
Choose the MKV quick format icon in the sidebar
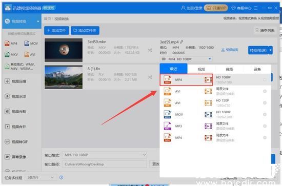(11, 54)
